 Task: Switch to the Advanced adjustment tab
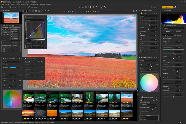coord(178,35)
